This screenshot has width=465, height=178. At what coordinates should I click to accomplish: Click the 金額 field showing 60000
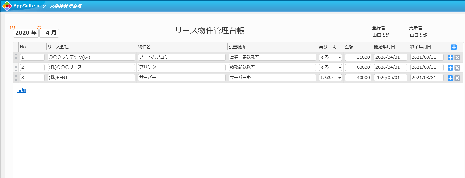pyautogui.click(x=358, y=67)
